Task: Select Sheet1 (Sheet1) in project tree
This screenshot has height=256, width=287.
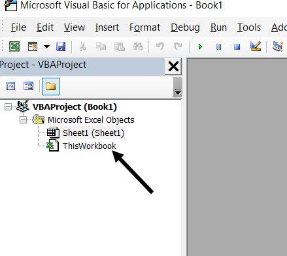Action: 93,133
